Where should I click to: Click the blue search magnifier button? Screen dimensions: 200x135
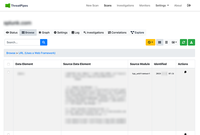tap(43, 42)
